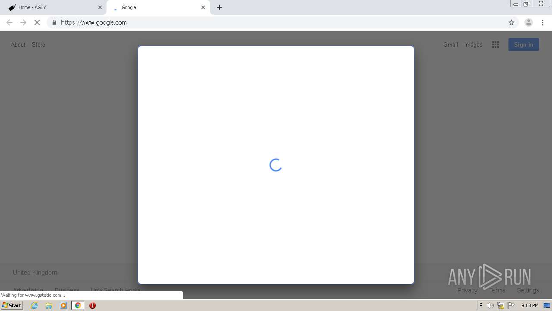The height and width of the screenshot is (311, 552).
Task: Select the Google tab
Action: pyautogui.click(x=158, y=7)
